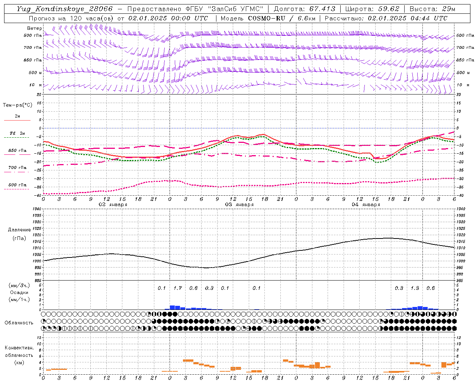476x381 pixels.
Task: Click the forecast start 02.01.2025 00:00 UTC
Action: click(x=168, y=18)
